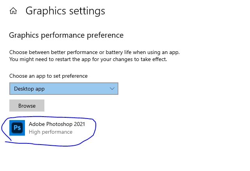Click the word 'Graphics' in the page title
This screenshot has width=250, height=171.
click(x=46, y=11)
